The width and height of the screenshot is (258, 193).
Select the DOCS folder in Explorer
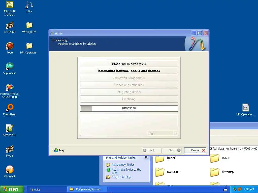point(220,158)
